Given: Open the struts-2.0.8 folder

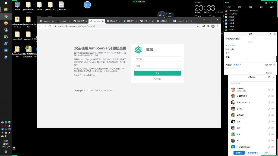Looking at the screenshot, I should (x=17, y=36).
